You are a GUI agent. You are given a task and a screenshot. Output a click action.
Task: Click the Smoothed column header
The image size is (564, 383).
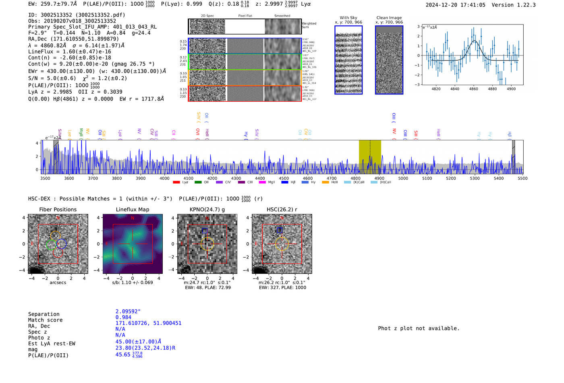[282, 16]
